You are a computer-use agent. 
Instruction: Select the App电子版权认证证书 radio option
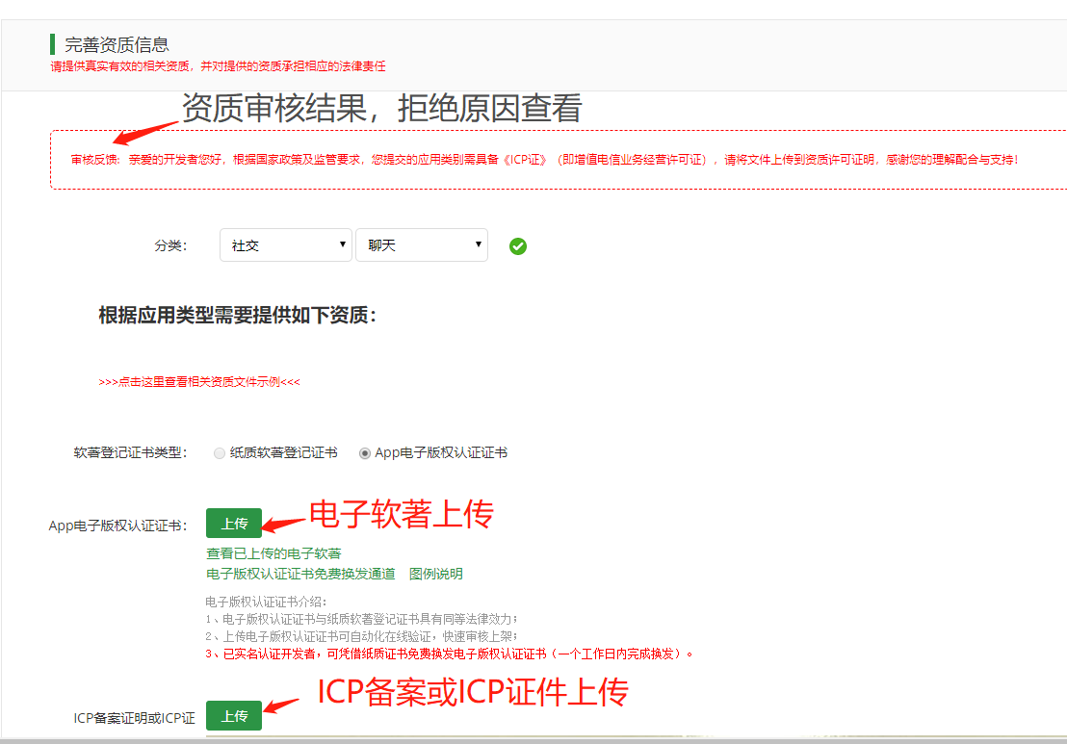[365, 453]
